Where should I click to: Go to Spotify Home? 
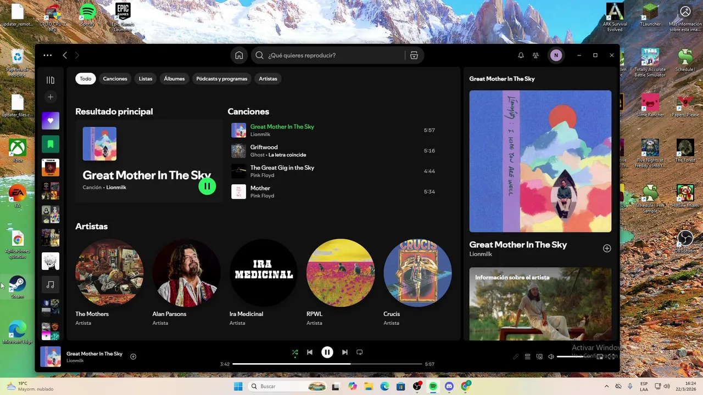pyautogui.click(x=239, y=55)
